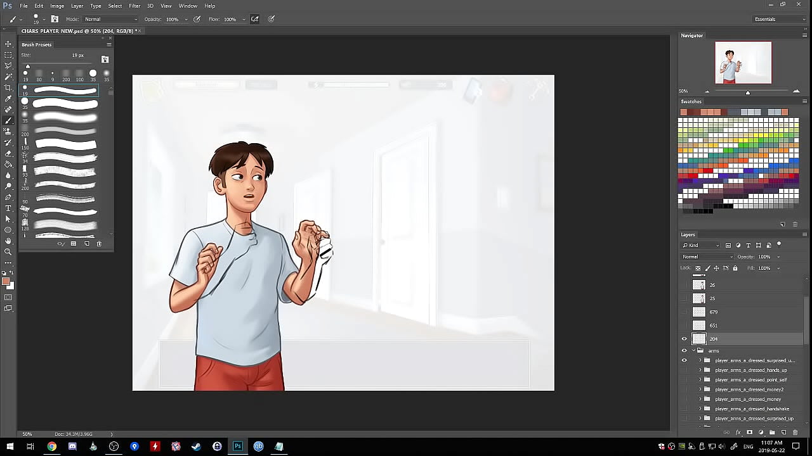Delete layer using Layers panel trash icon

tap(795, 433)
